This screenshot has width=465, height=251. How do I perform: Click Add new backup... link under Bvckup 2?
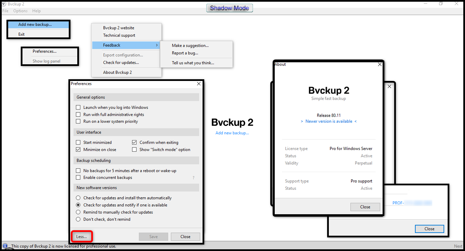[232, 133]
